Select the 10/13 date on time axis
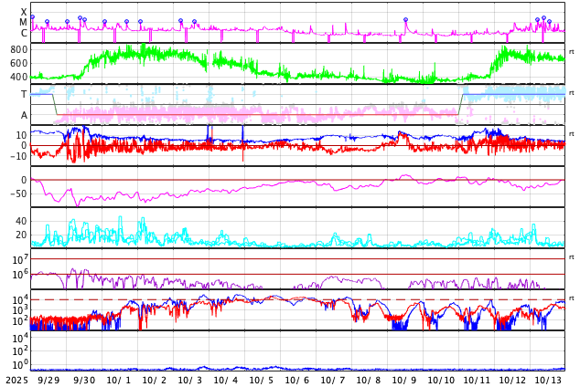This screenshot has height=387, width=580. pos(547,379)
